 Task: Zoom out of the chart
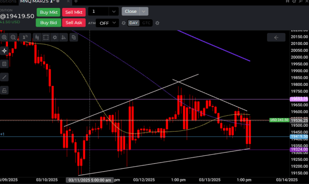click(13, 37)
